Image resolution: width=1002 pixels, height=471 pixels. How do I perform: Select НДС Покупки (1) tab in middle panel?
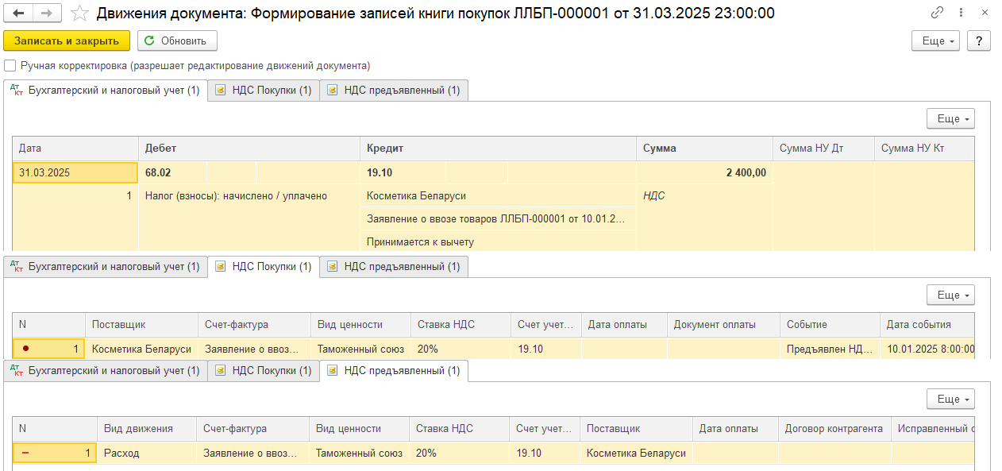tap(264, 267)
